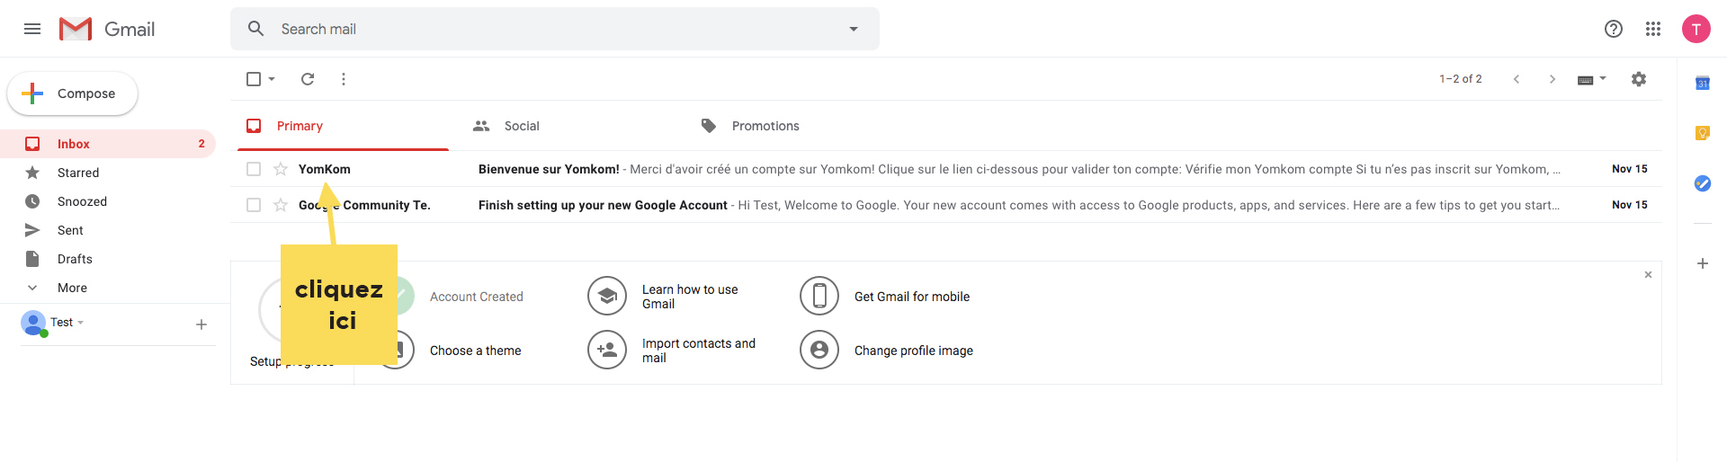Select the Google Community Team email checkbox
Screen dimensions: 1727x462
[x=254, y=205]
